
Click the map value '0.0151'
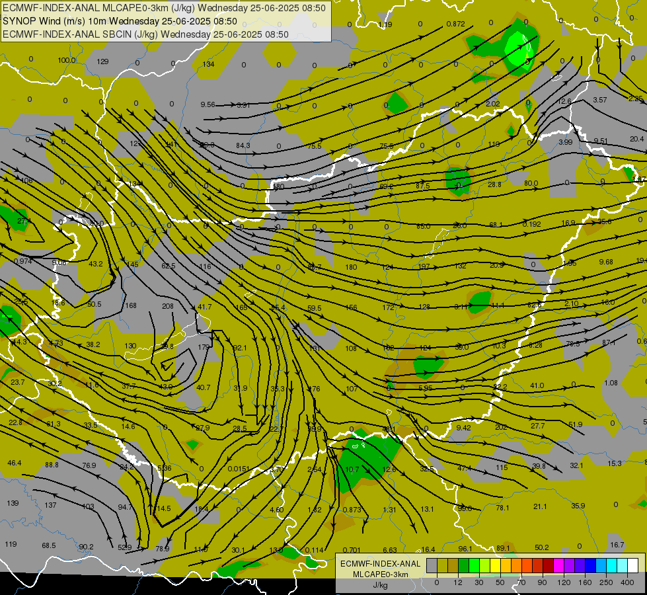(238, 469)
